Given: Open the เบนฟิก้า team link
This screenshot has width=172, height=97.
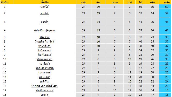Looking at the screenshot, I should point(44,13).
